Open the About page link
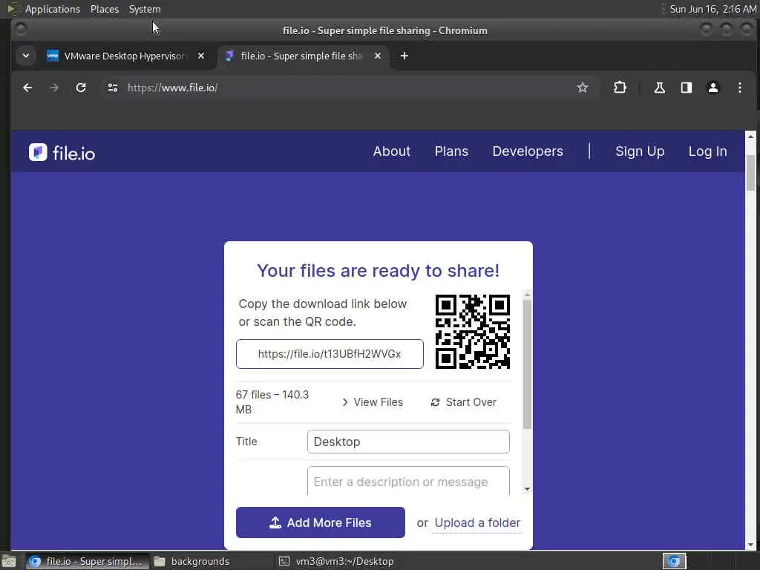The width and height of the screenshot is (760, 570). point(392,151)
